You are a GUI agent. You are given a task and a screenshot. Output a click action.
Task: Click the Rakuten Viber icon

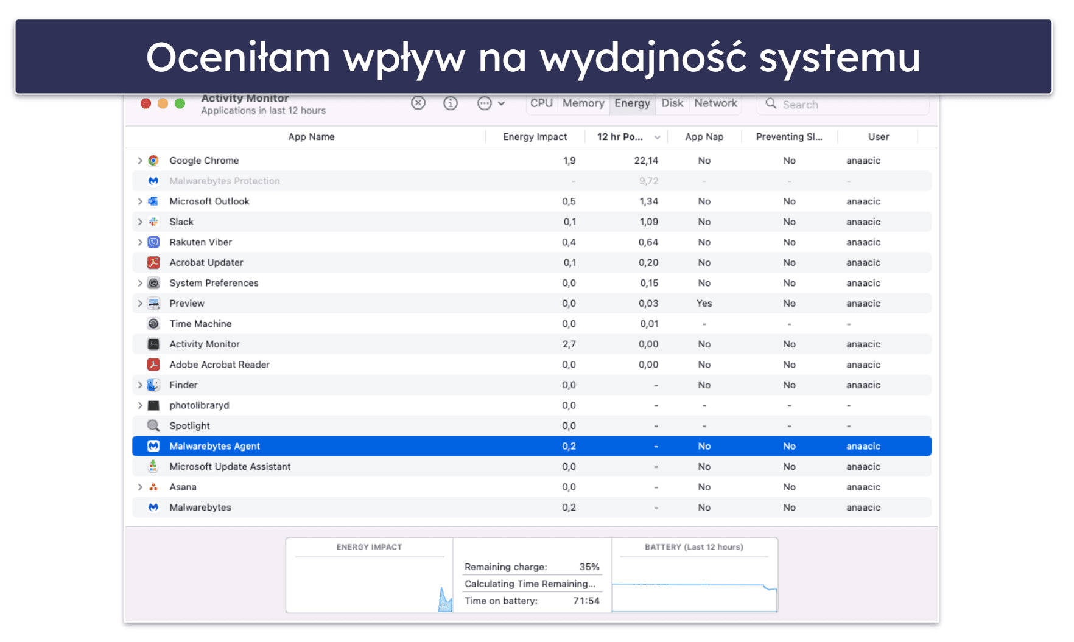[x=153, y=242]
